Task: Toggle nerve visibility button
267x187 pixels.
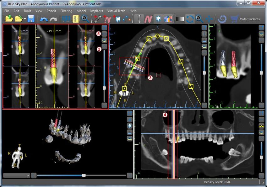Action: tap(148, 19)
